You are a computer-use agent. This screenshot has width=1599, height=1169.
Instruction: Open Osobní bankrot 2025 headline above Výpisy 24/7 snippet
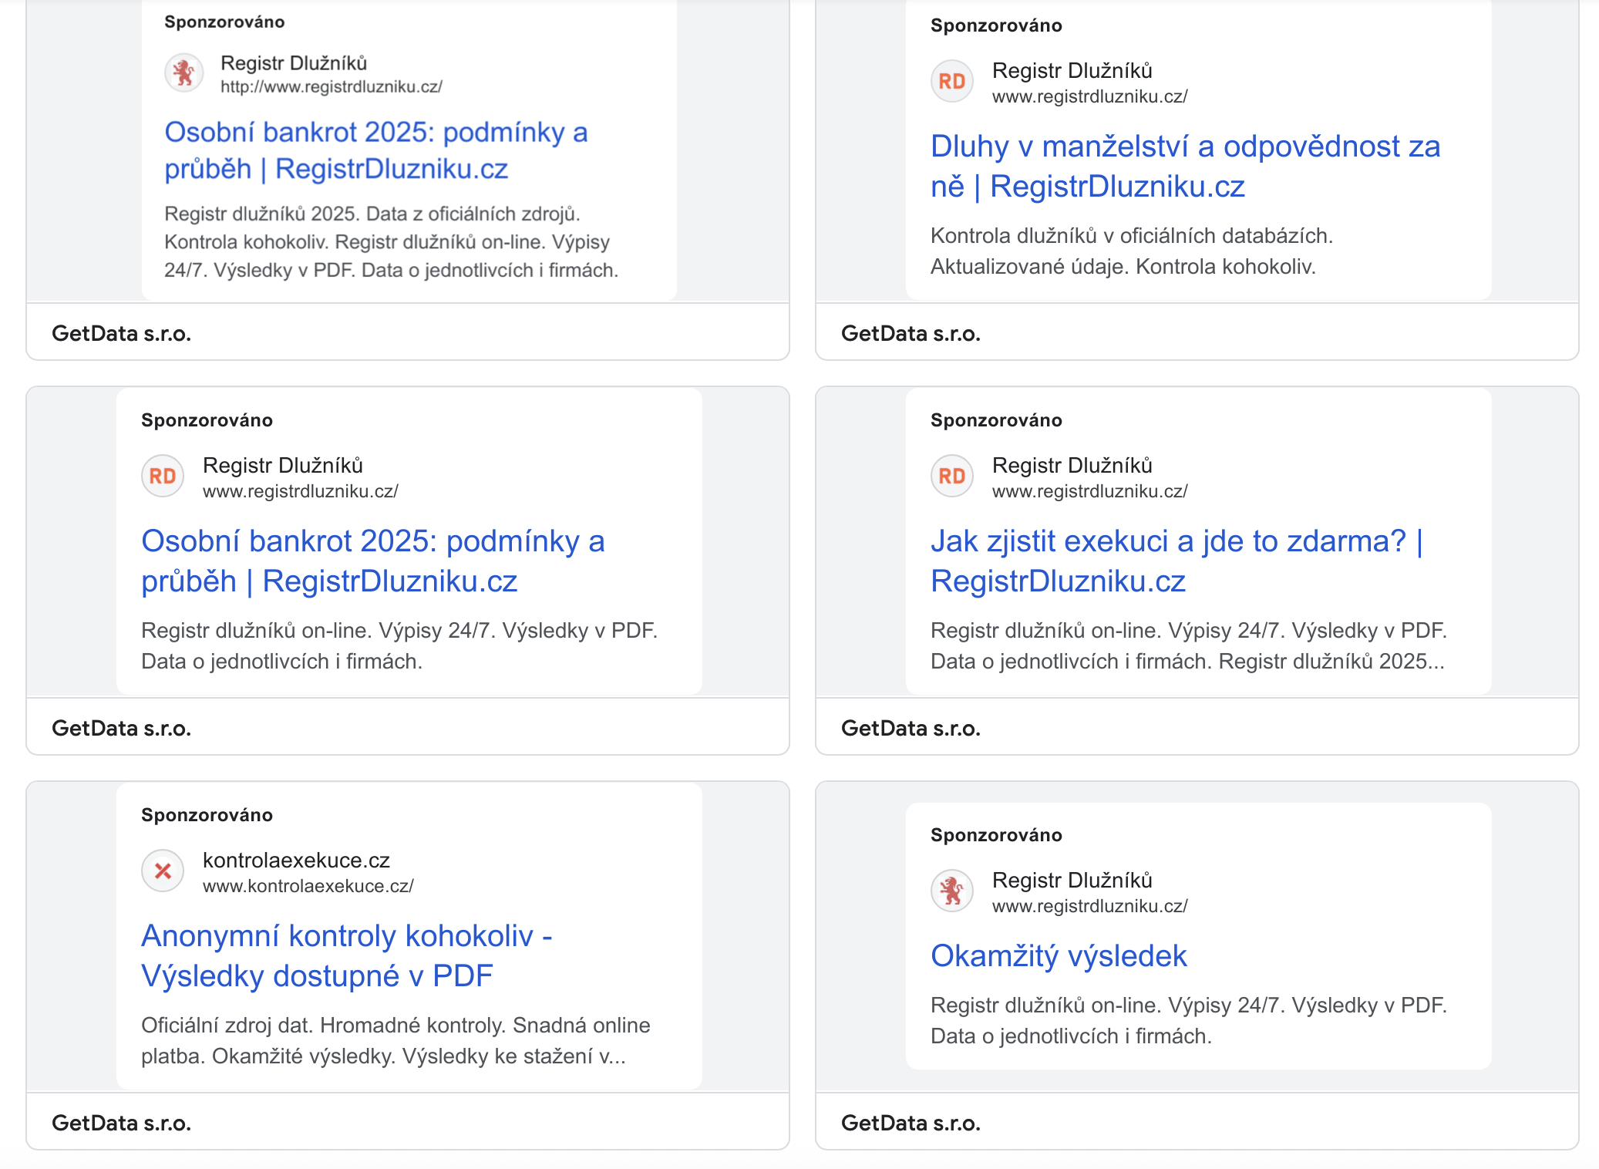(373, 561)
